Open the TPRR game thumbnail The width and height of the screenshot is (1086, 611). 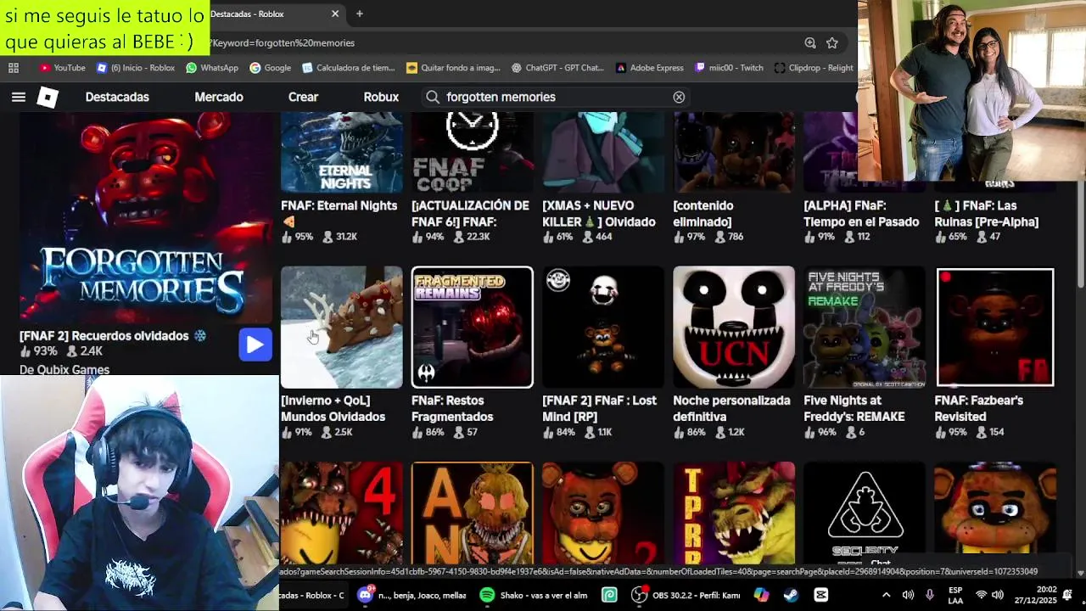click(x=734, y=513)
